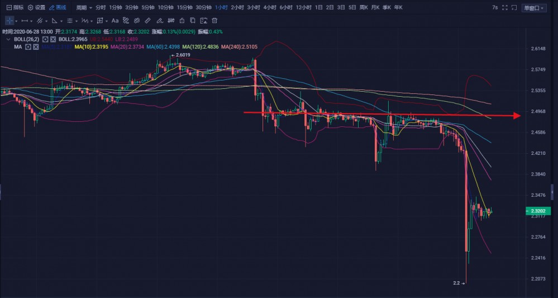Open the 单窗口 window layout dropdown
The width and height of the screenshot is (558, 298).
pyautogui.click(x=534, y=8)
